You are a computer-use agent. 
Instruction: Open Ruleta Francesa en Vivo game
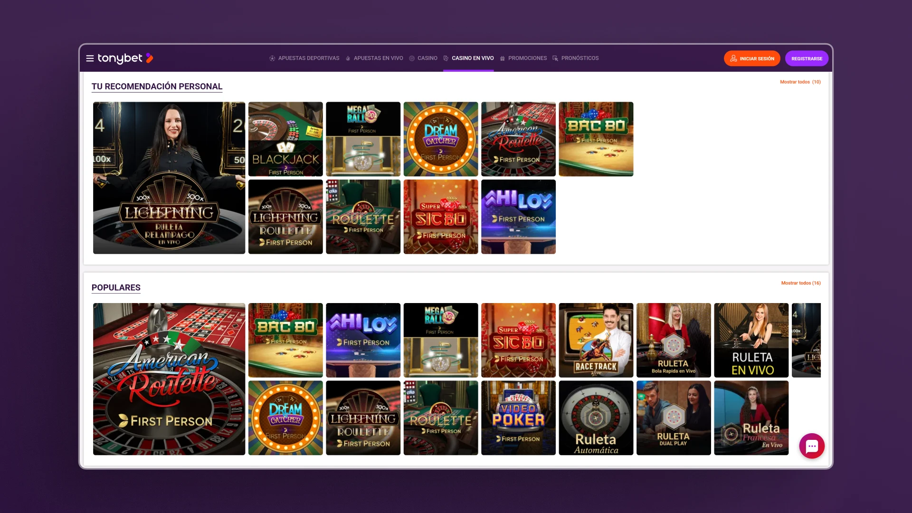(751, 418)
